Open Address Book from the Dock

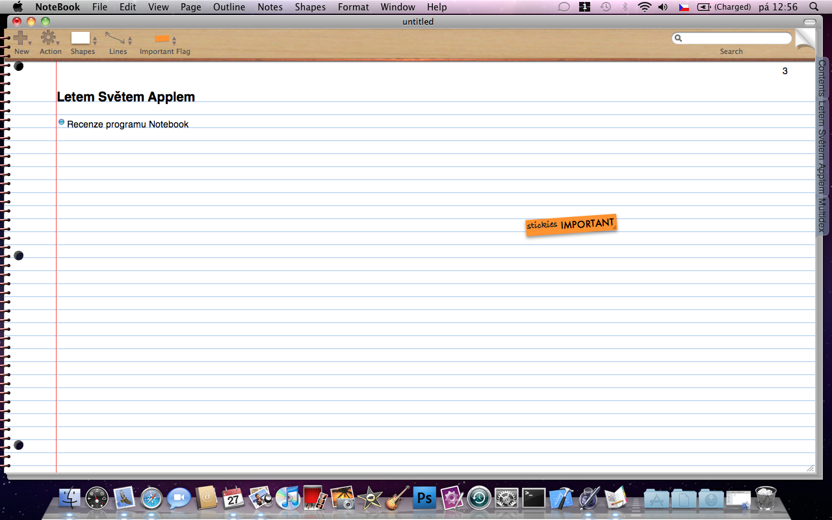[206, 499]
